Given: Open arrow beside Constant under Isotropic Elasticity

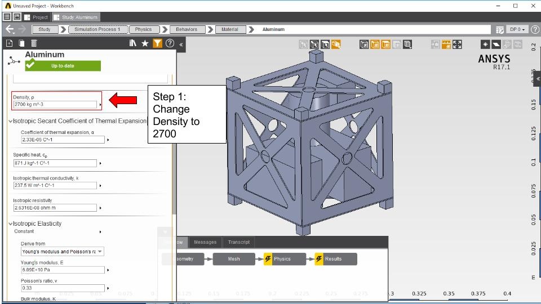Looking at the screenshot, I should pos(100,232).
